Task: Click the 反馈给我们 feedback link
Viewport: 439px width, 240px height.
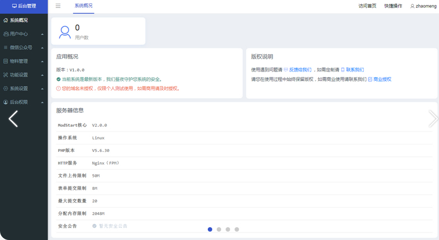Action: coord(300,70)
